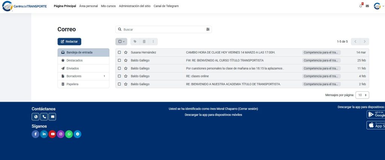Click the label tag toolbar icon
Screen dimensions: 385x160
click(135, 41)
